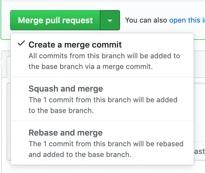Click the partially hidden text right of the menu
Screen dimensions: 205x173
(x=200, y=152)
